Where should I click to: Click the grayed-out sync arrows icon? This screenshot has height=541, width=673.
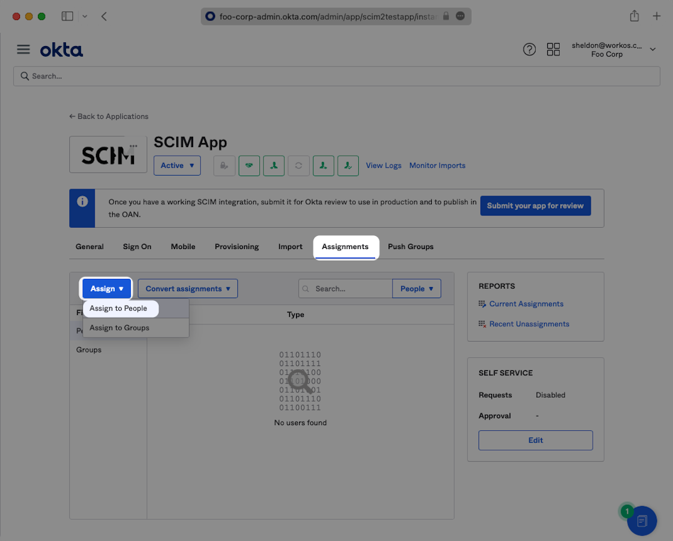pyautogui.click(x=298, y=166)
